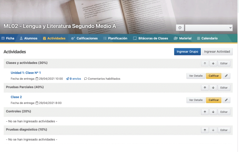
Task: Edit the Clases y actividades group
Action: [x=224, y=63]
